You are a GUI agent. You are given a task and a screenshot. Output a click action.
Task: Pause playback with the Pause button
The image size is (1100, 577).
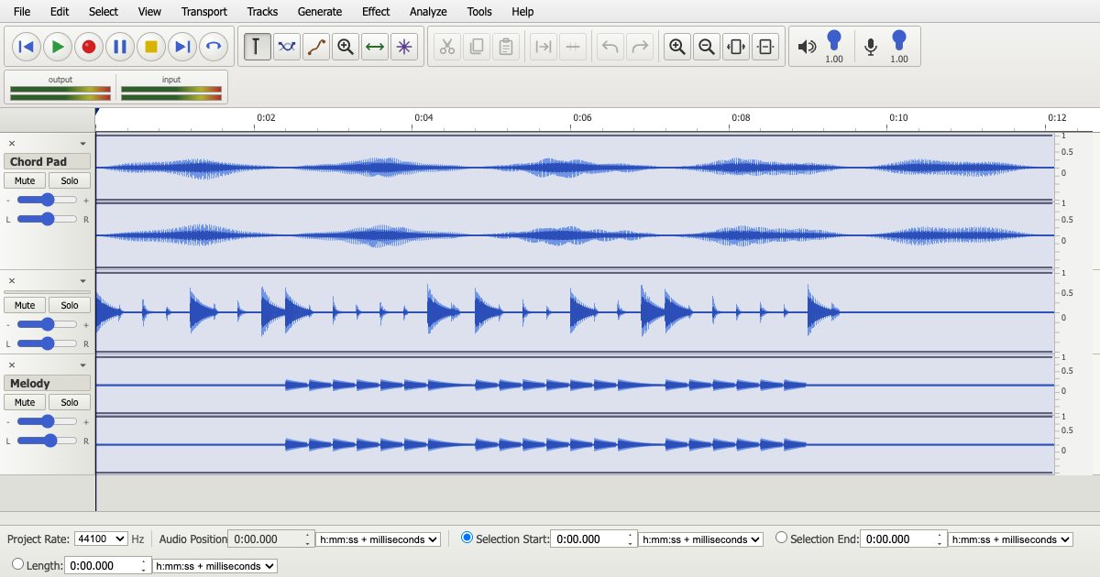(120, 46)
